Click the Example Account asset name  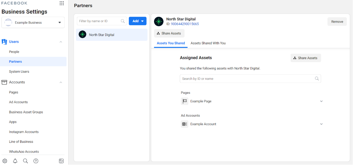[x=203, y=124]
